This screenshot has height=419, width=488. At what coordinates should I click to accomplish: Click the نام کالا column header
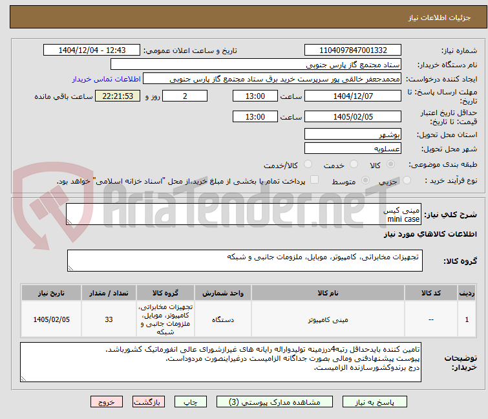[328, 293]
